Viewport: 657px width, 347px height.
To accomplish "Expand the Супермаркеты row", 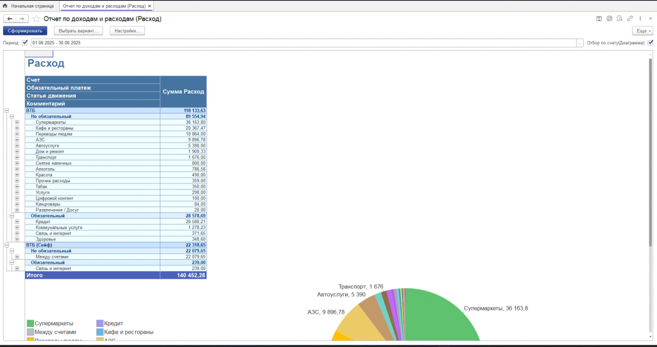I will [x=17, y=123].
